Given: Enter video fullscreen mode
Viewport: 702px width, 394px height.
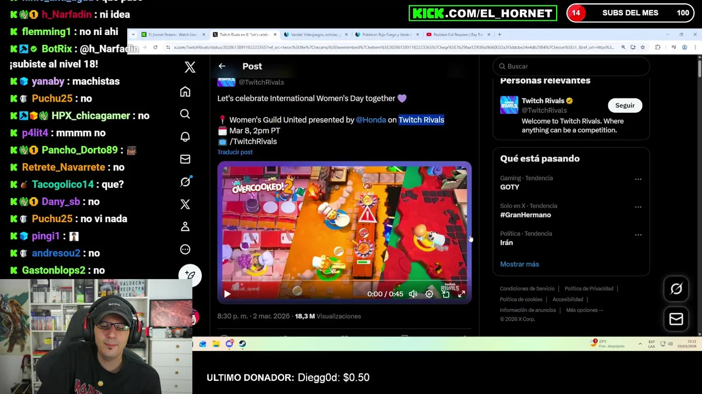Looking at the screenshot, I should point(462,294).
